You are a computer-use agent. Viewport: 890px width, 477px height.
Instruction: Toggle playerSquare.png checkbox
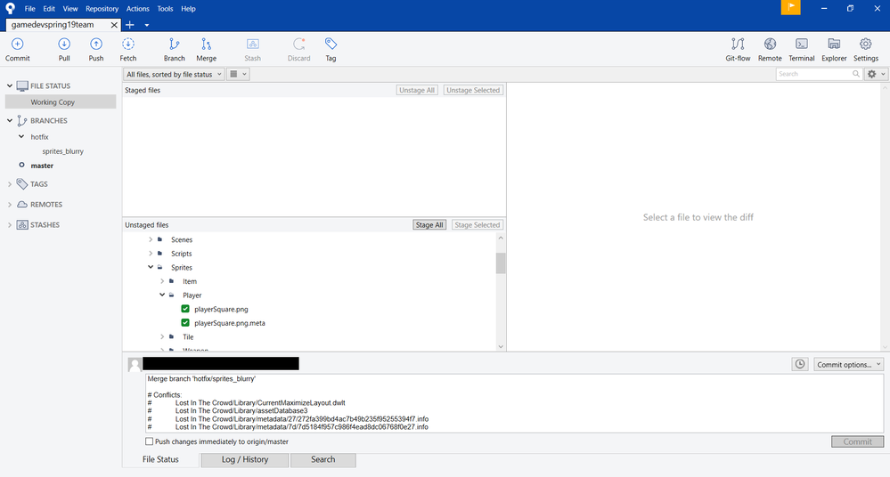185,309
